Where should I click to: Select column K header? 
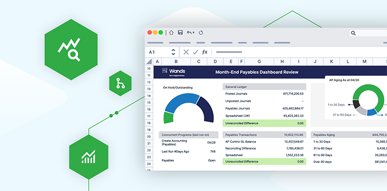[x=331, y=61]
